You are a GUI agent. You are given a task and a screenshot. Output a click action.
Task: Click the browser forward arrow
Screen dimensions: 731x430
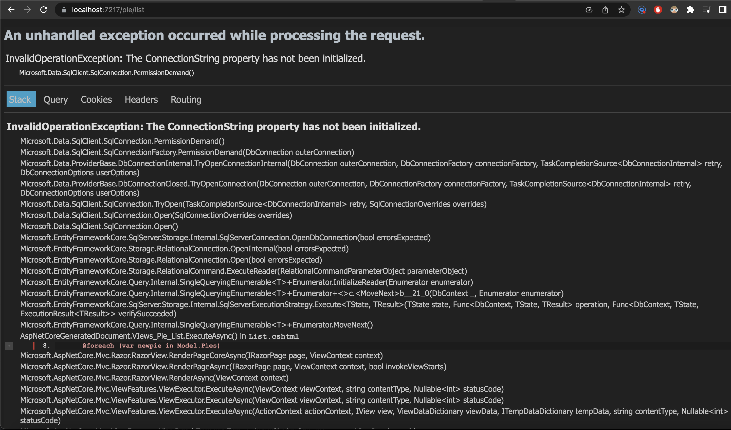click(27, 10)
